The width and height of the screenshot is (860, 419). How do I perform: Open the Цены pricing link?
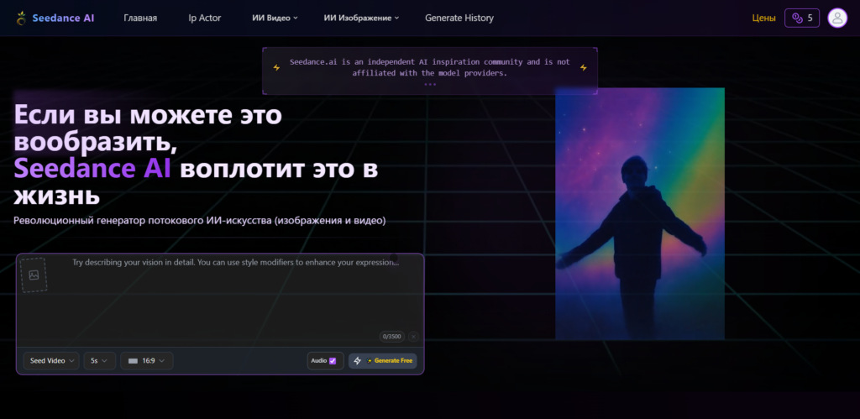tap(763, 18)
